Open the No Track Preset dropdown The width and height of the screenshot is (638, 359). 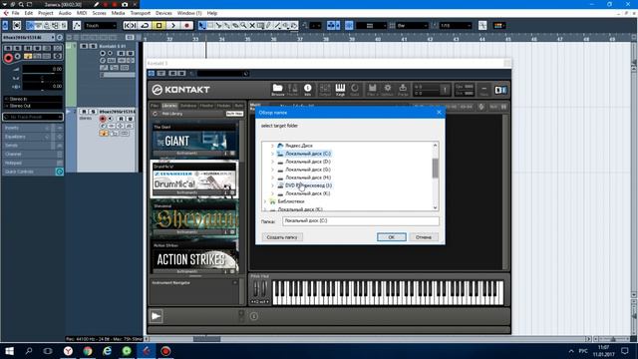tap(33, 118)
